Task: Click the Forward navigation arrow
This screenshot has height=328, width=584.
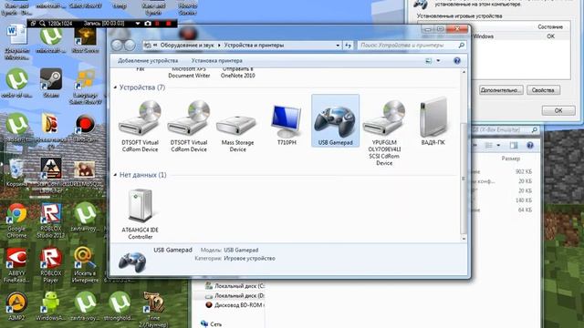Action: (130, 45)
